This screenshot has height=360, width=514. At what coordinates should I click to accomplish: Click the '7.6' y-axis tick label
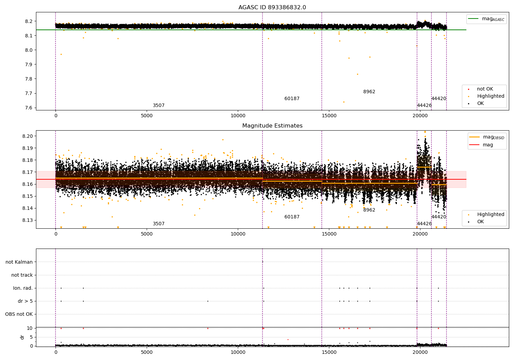(x=29, y=108)
